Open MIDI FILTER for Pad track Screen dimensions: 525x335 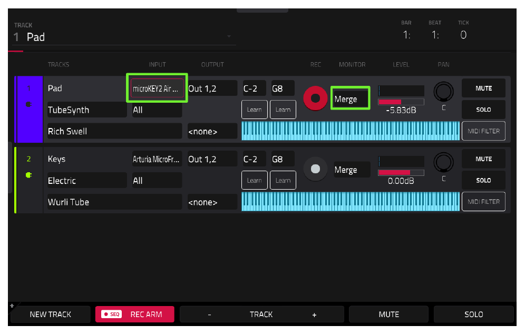483,131
